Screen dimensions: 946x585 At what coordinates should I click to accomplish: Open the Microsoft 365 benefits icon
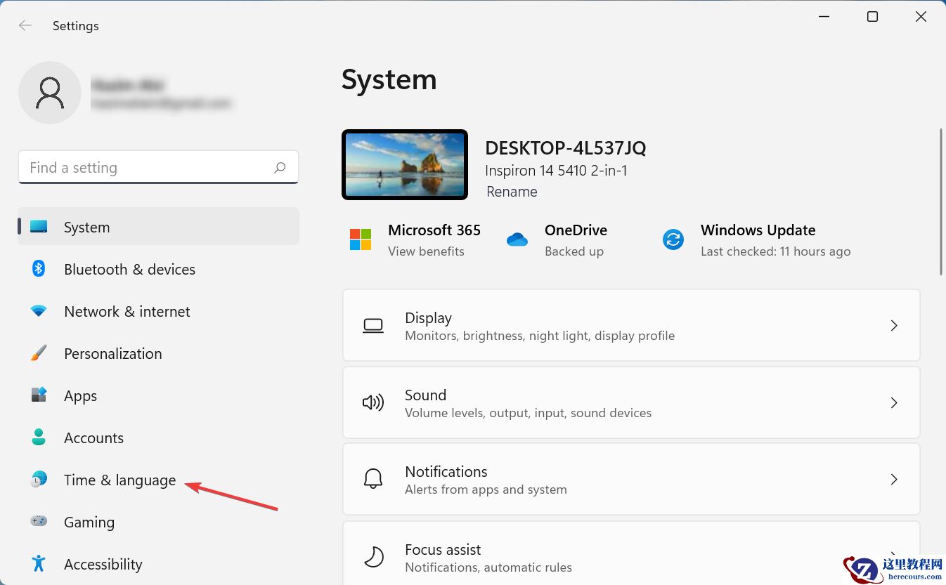361,239
